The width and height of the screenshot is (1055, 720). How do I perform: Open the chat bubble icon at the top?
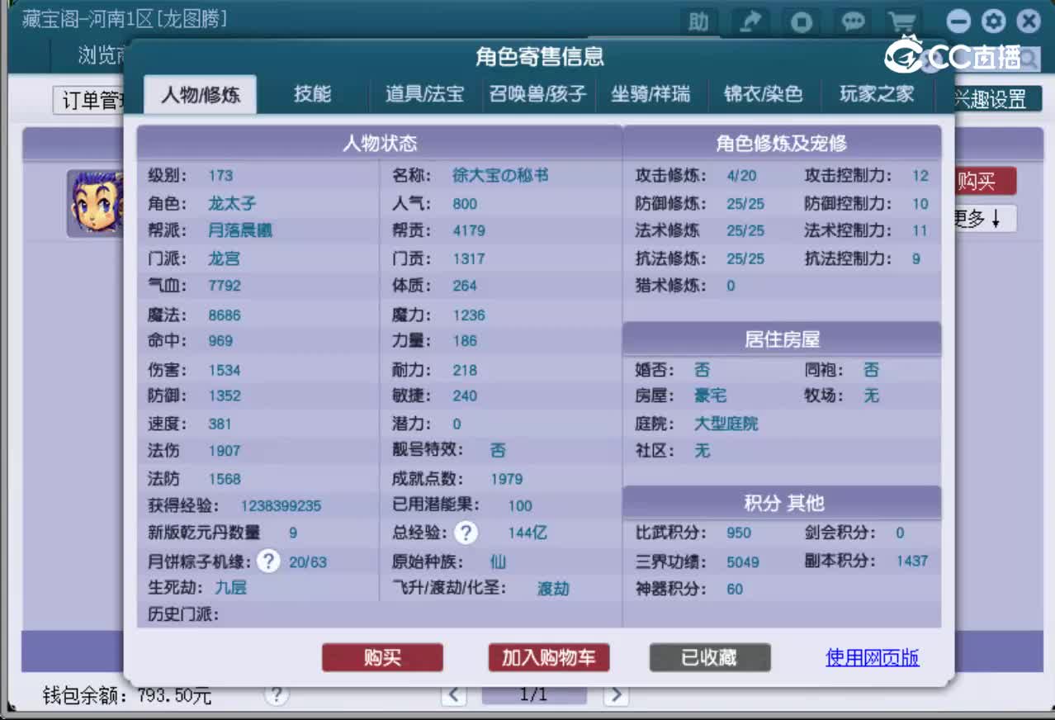(852, 22)
